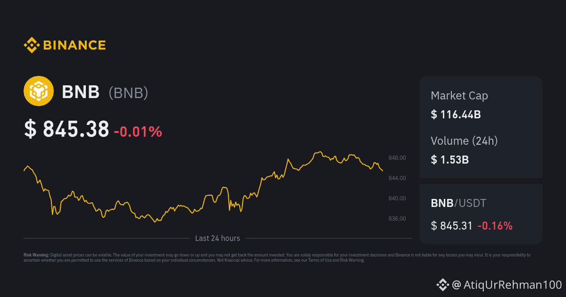This screenshot has height=297, width=566.
Task: Click the yellow price line chart
Action: coord(203,187)
